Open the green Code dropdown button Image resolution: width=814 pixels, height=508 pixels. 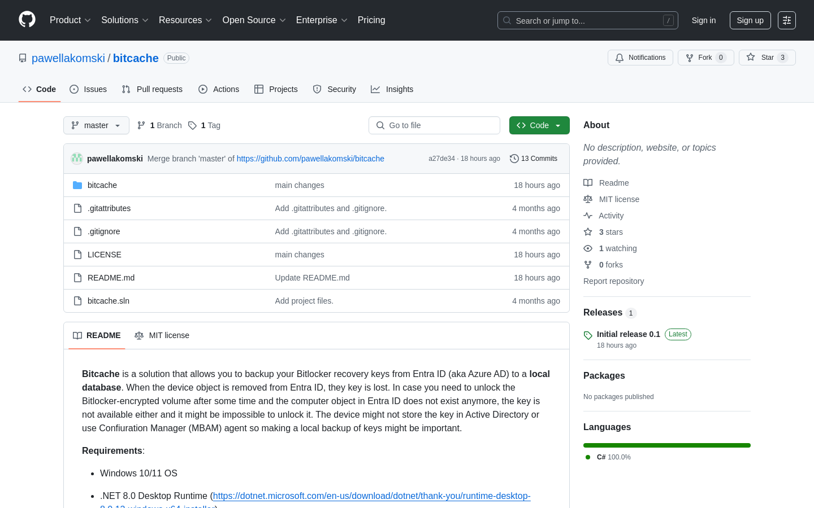539,125
